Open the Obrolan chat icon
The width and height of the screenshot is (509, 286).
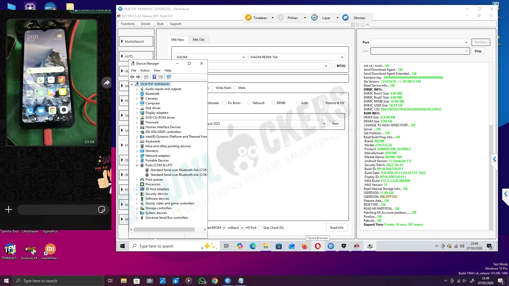click(345, 18)
